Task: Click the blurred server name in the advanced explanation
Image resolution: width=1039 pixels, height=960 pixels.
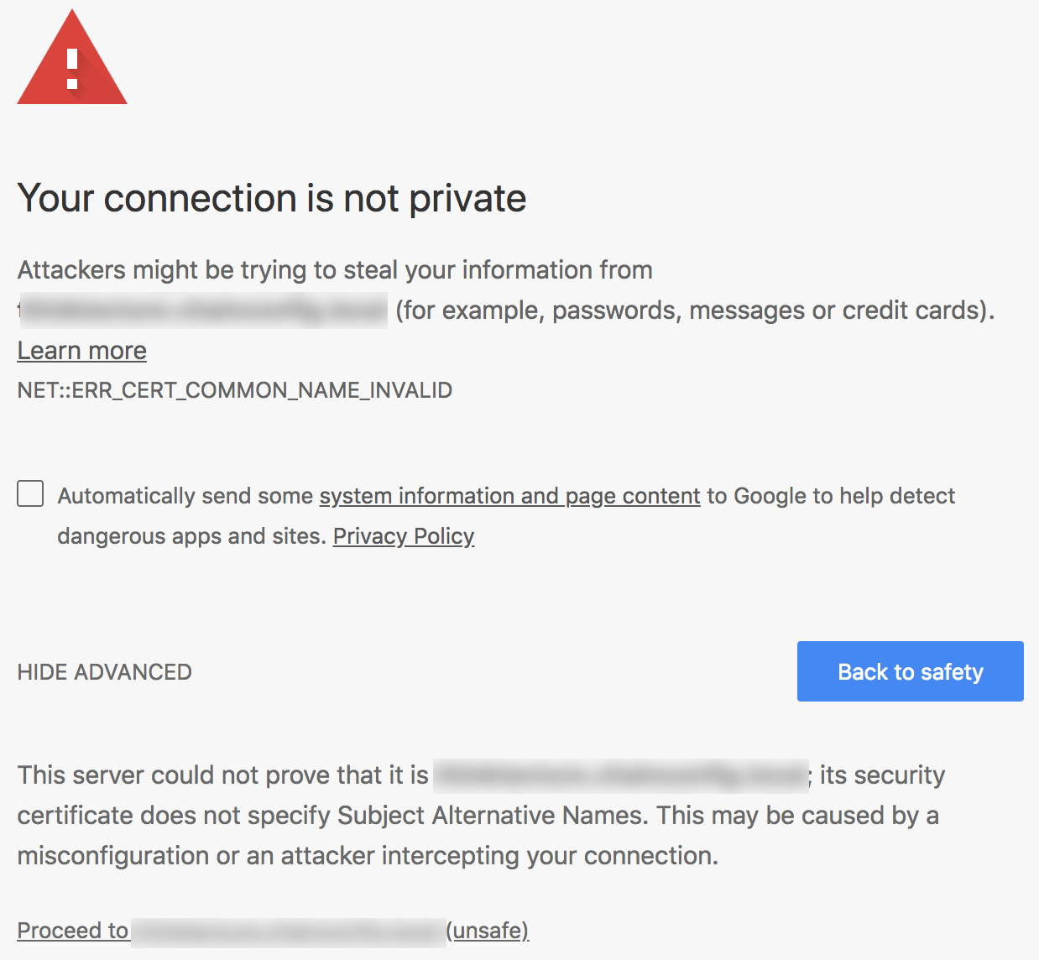Action: pos(618,775)
